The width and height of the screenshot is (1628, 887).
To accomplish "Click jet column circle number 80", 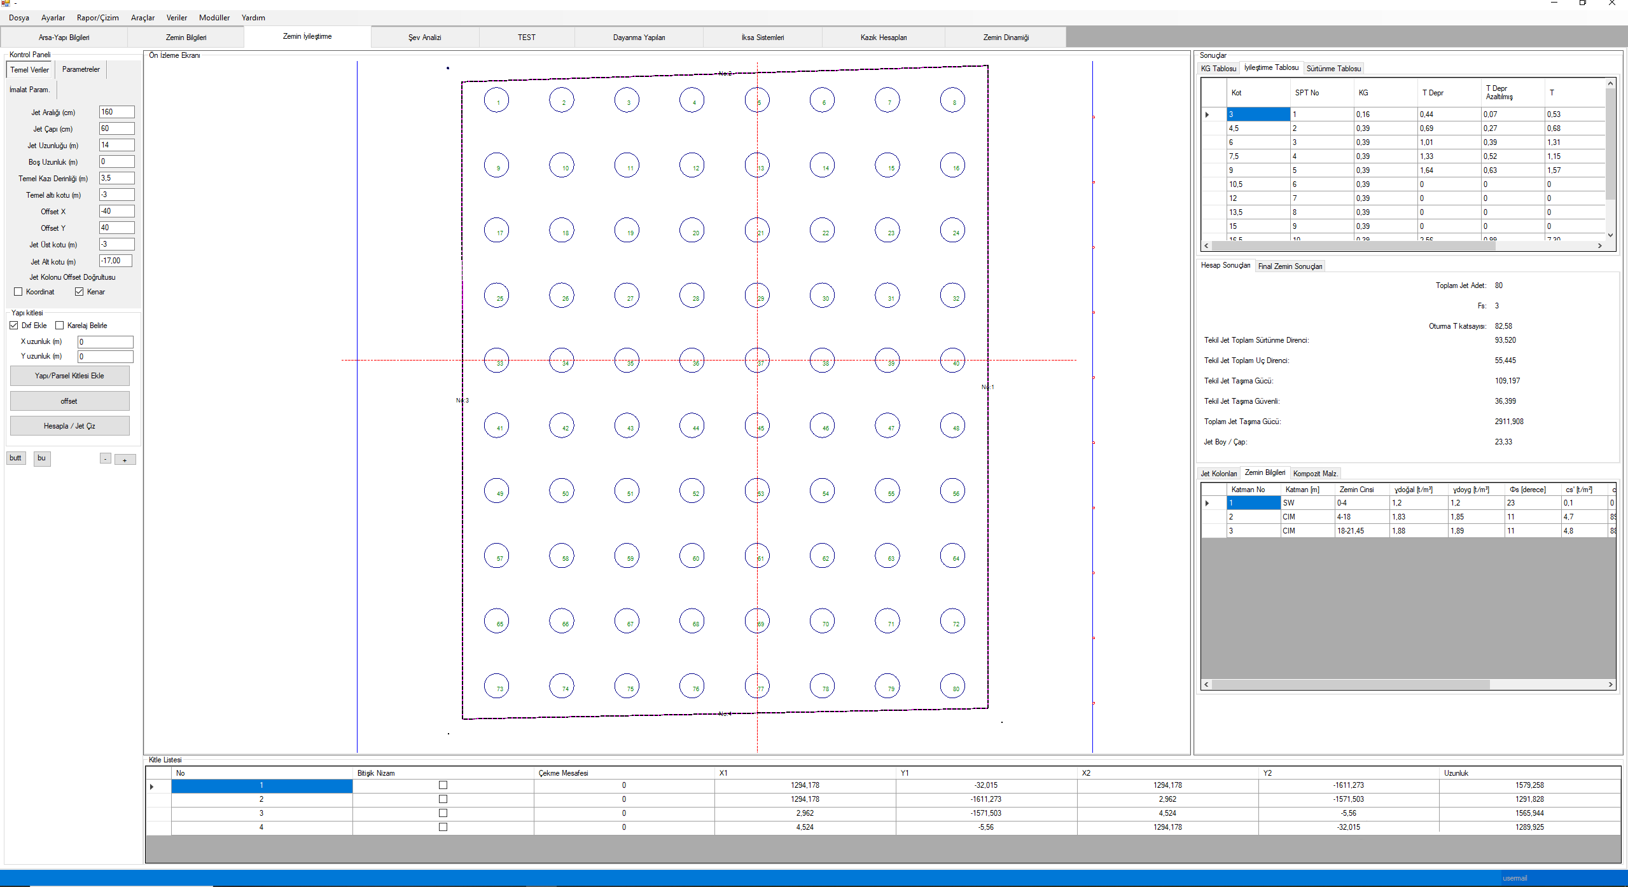I will point(952,687).
